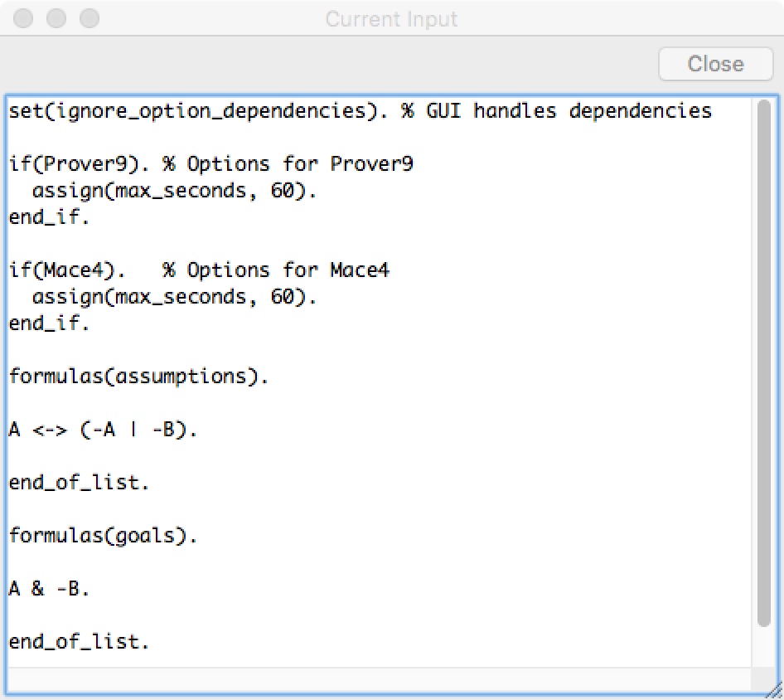Image resolution: width=784 pixels, height=700 pixels.
Task: Click the assign(max_seconds, 60) line under Mace4
Action: tap(174, 297)
